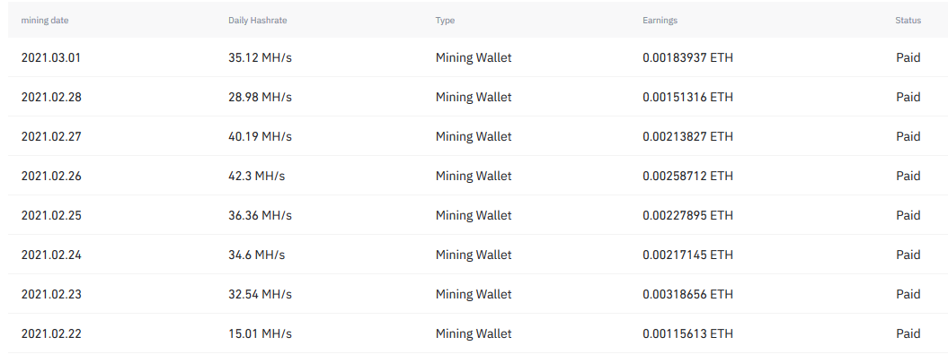This screenshot has width=948, height=363.
Task: Click Paid status for 2021.02.27
Action: 908,137
